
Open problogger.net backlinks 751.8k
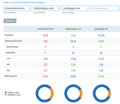point(101,35)
